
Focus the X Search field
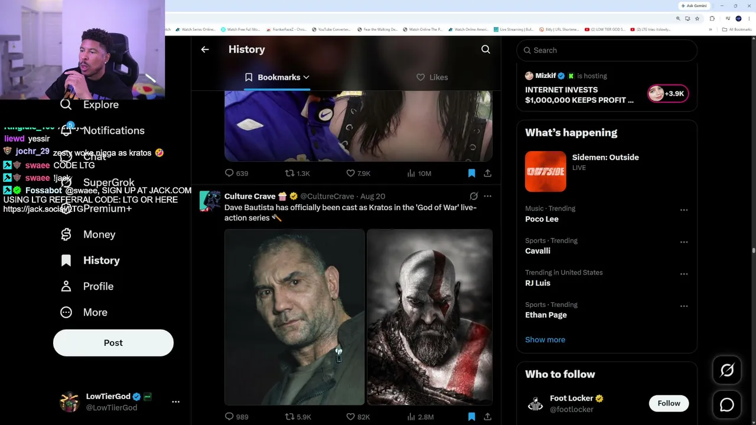607,50
